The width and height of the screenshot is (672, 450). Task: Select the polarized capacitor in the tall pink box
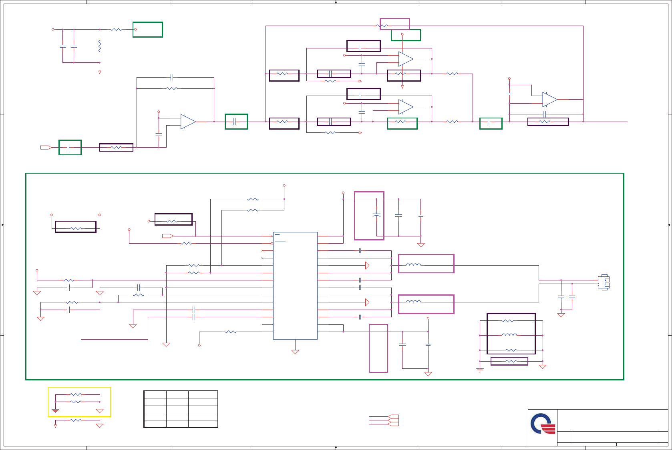(x=376, y=215)
